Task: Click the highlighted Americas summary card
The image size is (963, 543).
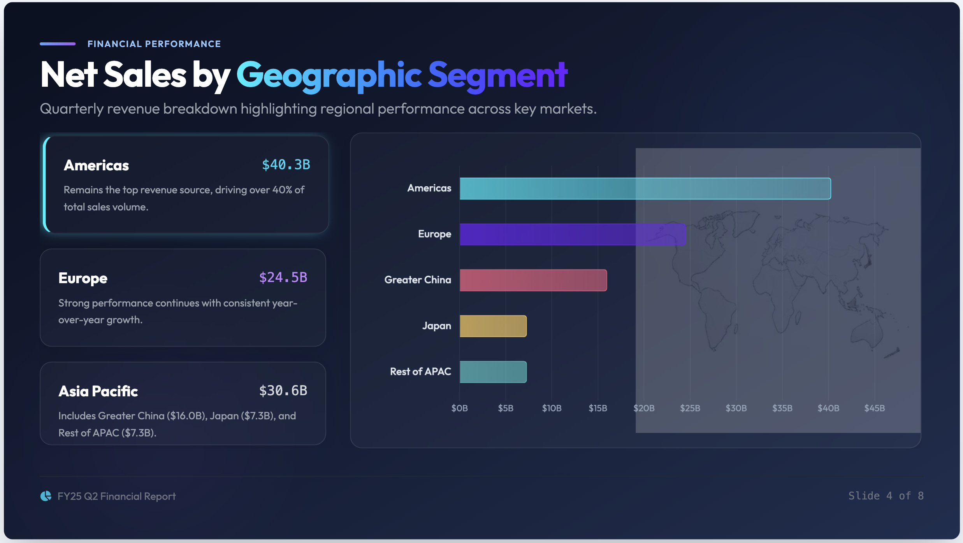Action: coord(184,184)
